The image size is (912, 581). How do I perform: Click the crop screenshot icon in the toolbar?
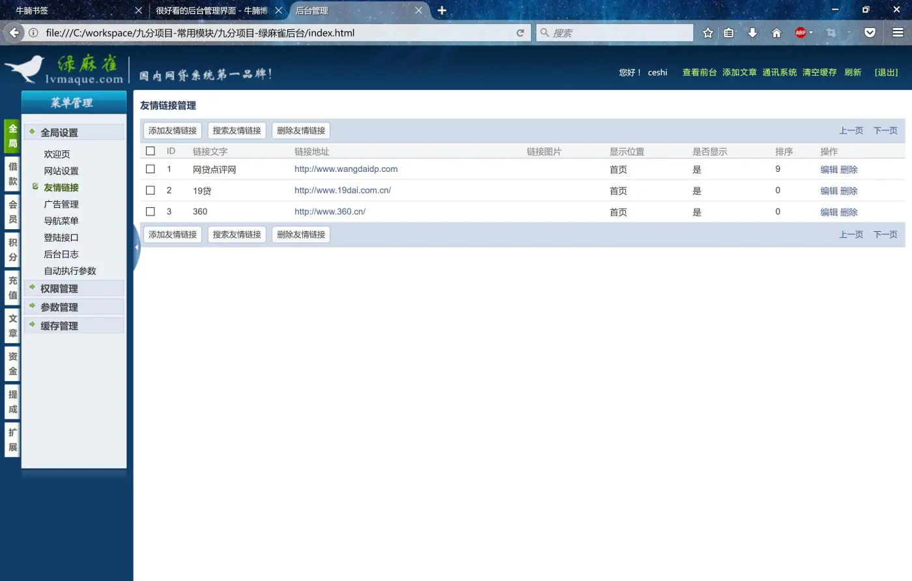[831, 33]
